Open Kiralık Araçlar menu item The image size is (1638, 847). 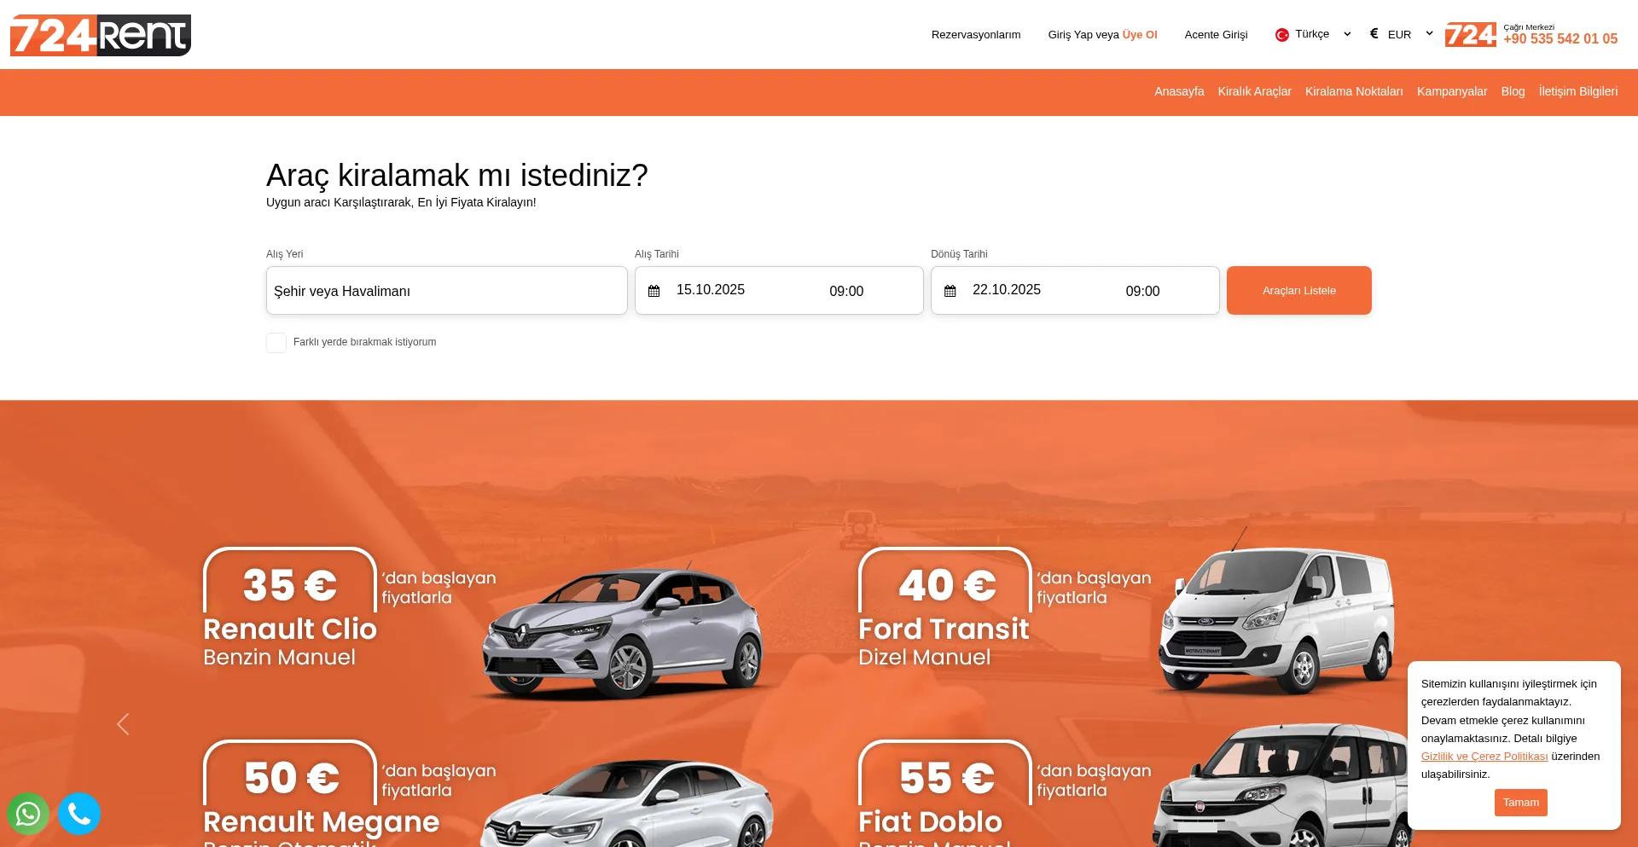[1254, 91]
